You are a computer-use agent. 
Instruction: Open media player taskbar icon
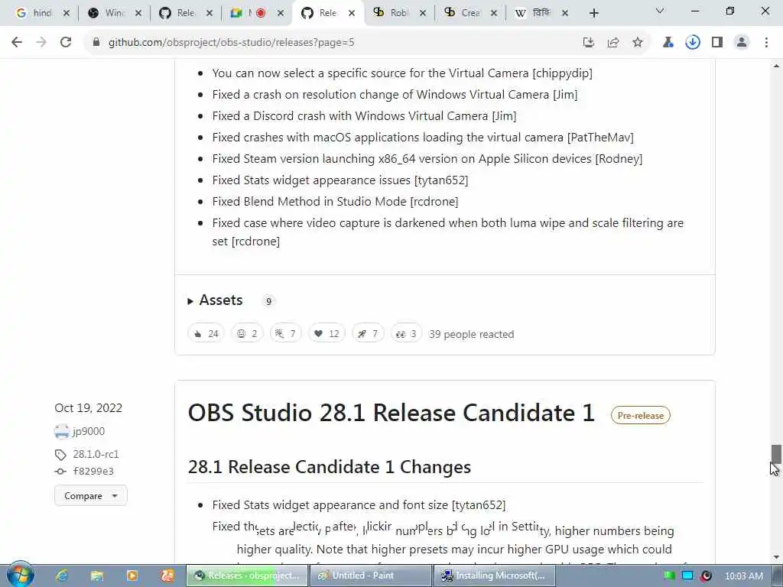point(132,576)
